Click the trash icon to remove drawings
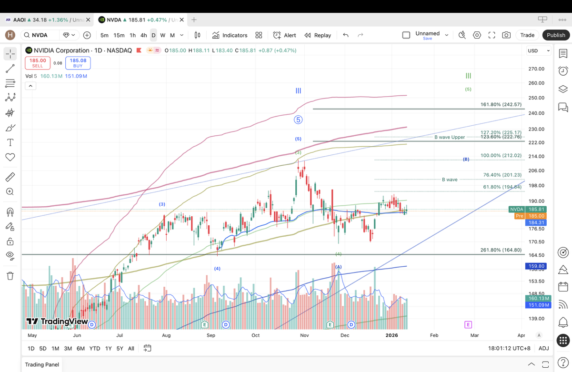Viewport: 572px width, 372px height. point(10,276)
